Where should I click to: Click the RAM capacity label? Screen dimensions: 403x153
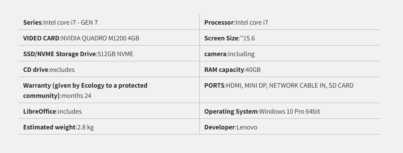[x=224, y=70]
